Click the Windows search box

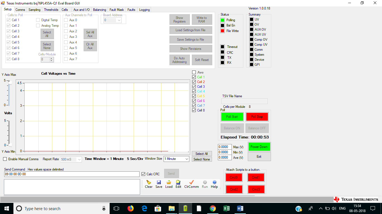click(x=61, y=208)
